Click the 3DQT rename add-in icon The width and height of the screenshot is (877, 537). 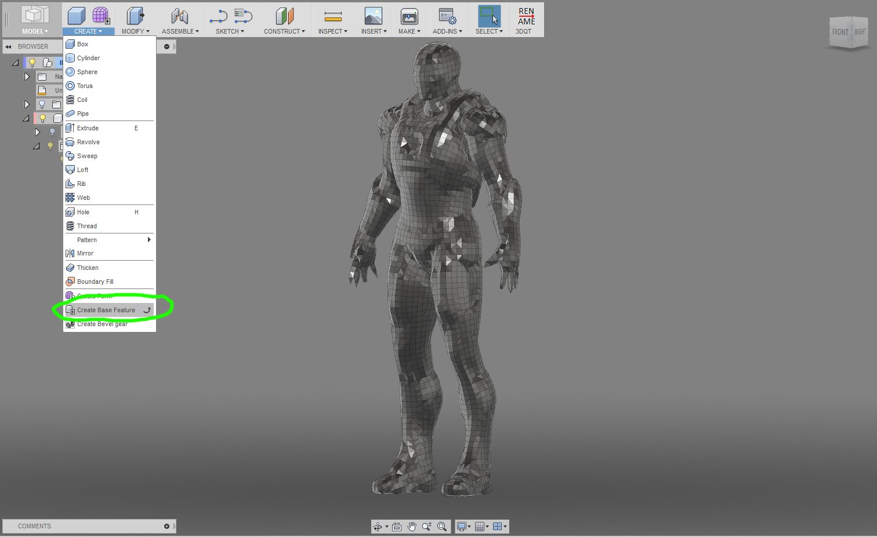pos(526,17)
